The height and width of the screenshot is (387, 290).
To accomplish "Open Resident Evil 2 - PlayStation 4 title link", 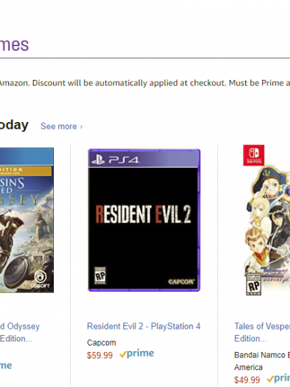I will 144,326.
